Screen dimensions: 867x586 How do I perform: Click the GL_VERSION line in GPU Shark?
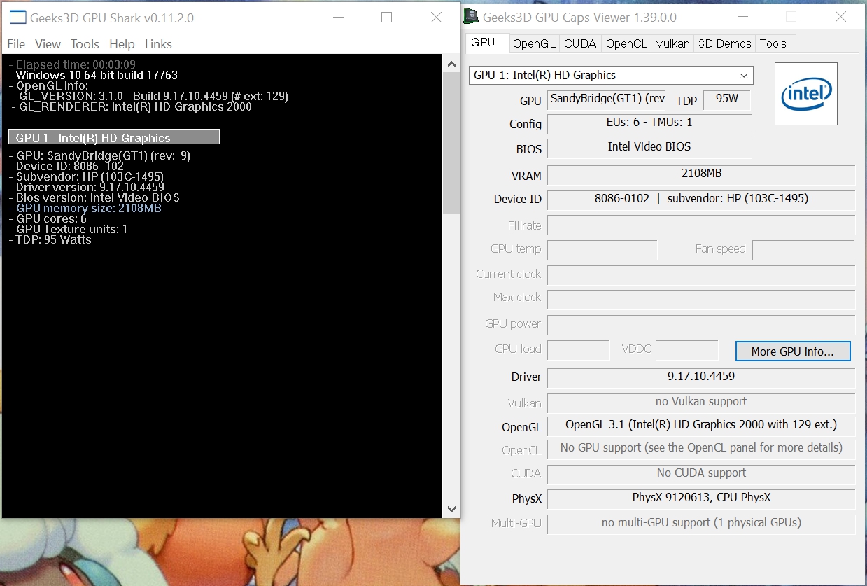(x=149, y=97)
